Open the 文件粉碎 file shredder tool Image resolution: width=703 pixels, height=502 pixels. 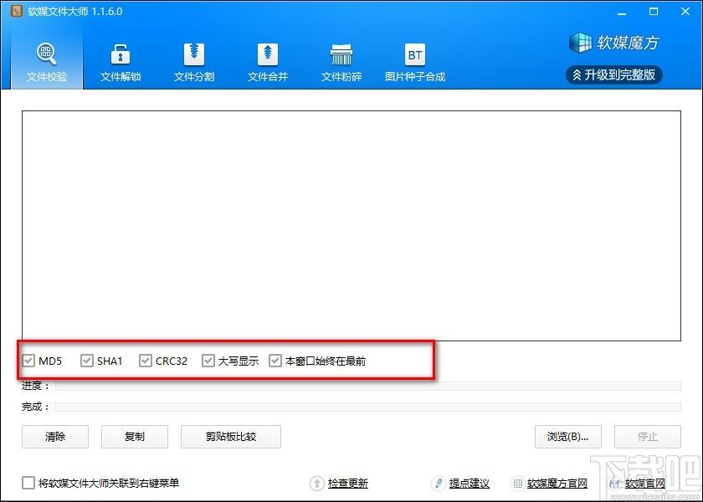[x=341, y=63]
